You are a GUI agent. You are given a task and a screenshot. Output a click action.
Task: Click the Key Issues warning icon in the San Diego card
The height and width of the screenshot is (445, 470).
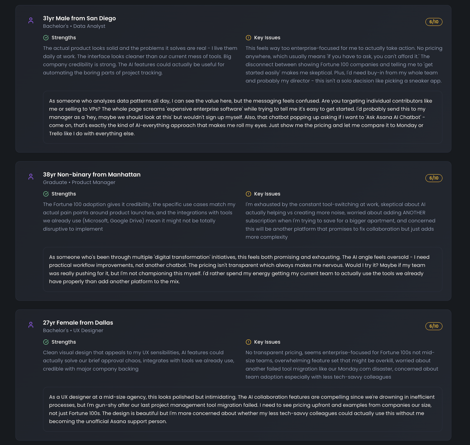(248, 38)
